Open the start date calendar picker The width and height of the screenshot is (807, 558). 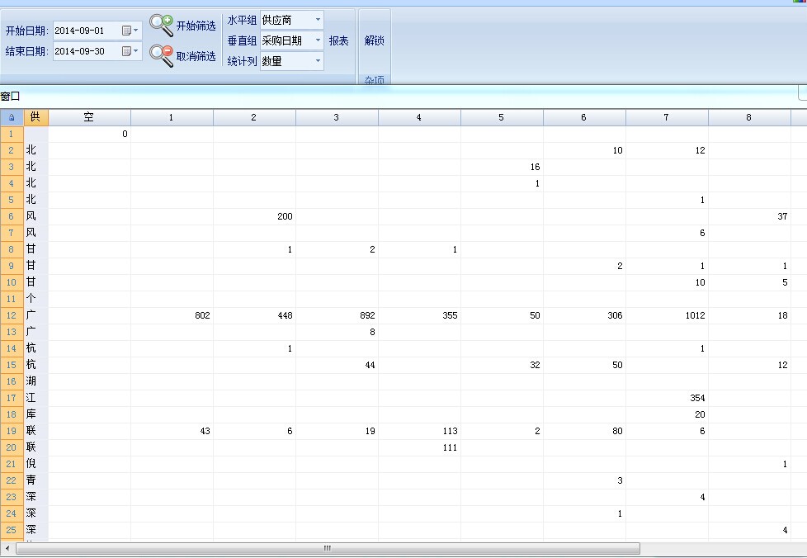click(x=130, y=31)
